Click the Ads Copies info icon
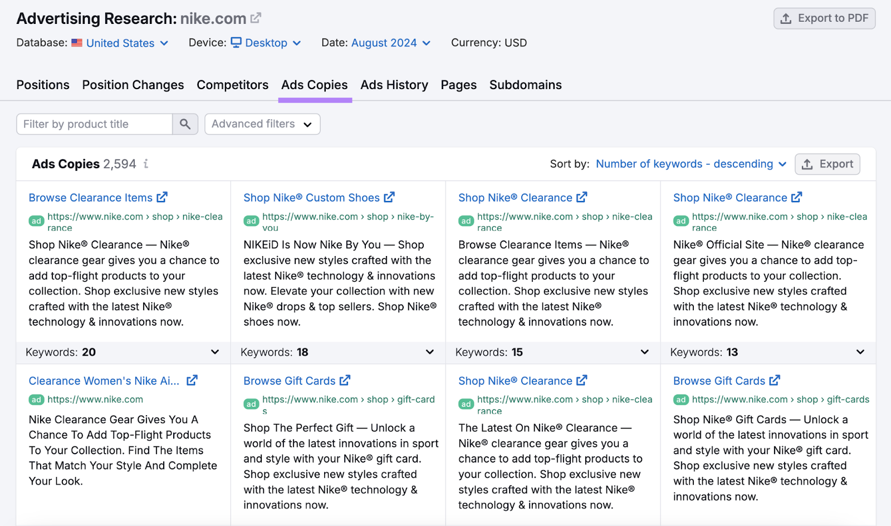891x526 pixels. tap(146, 164)
